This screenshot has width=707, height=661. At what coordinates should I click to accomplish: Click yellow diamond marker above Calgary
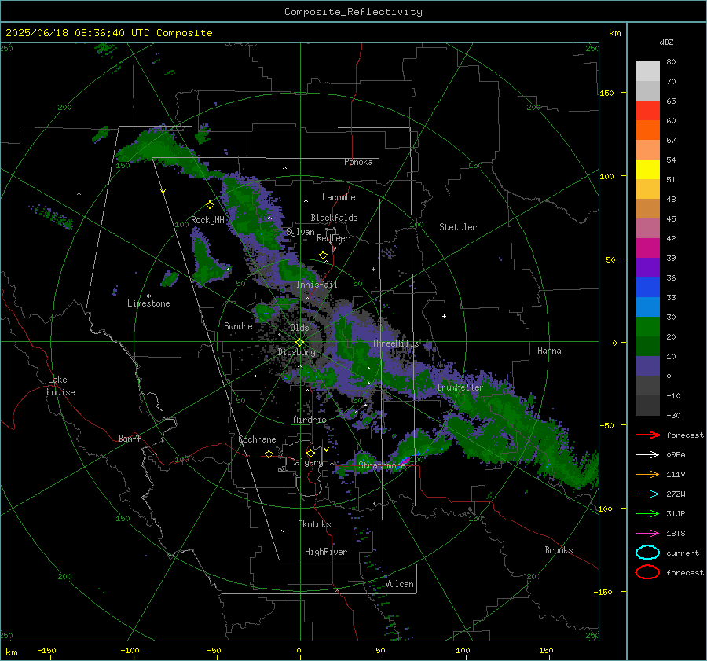pyautogui.click(x=310, y=453)
